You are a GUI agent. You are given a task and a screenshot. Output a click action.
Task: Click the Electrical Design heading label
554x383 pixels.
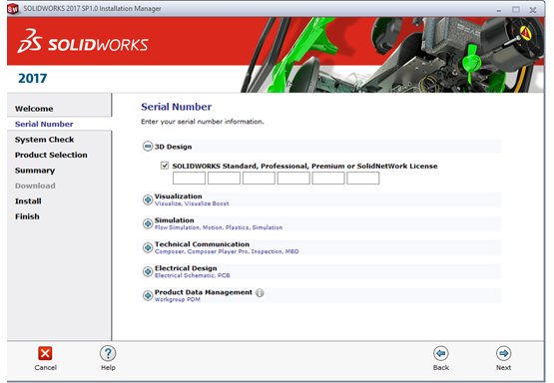point(186,268)
